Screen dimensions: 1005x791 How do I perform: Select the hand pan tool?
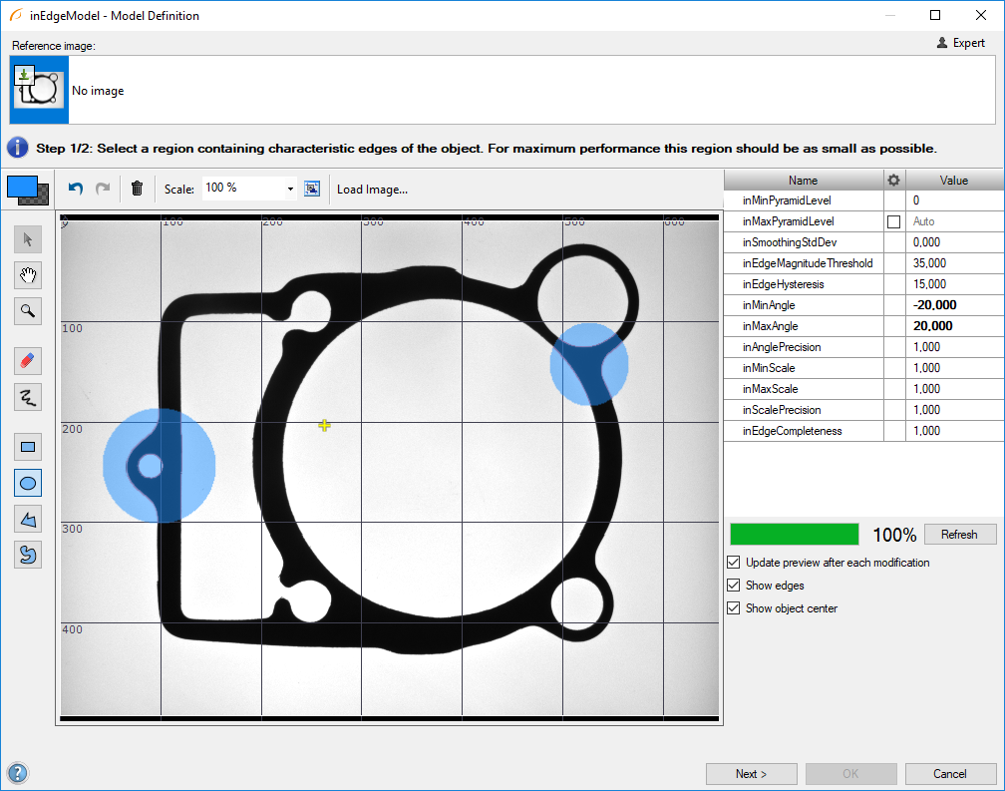pyautogui.click(x=28, y=275)
